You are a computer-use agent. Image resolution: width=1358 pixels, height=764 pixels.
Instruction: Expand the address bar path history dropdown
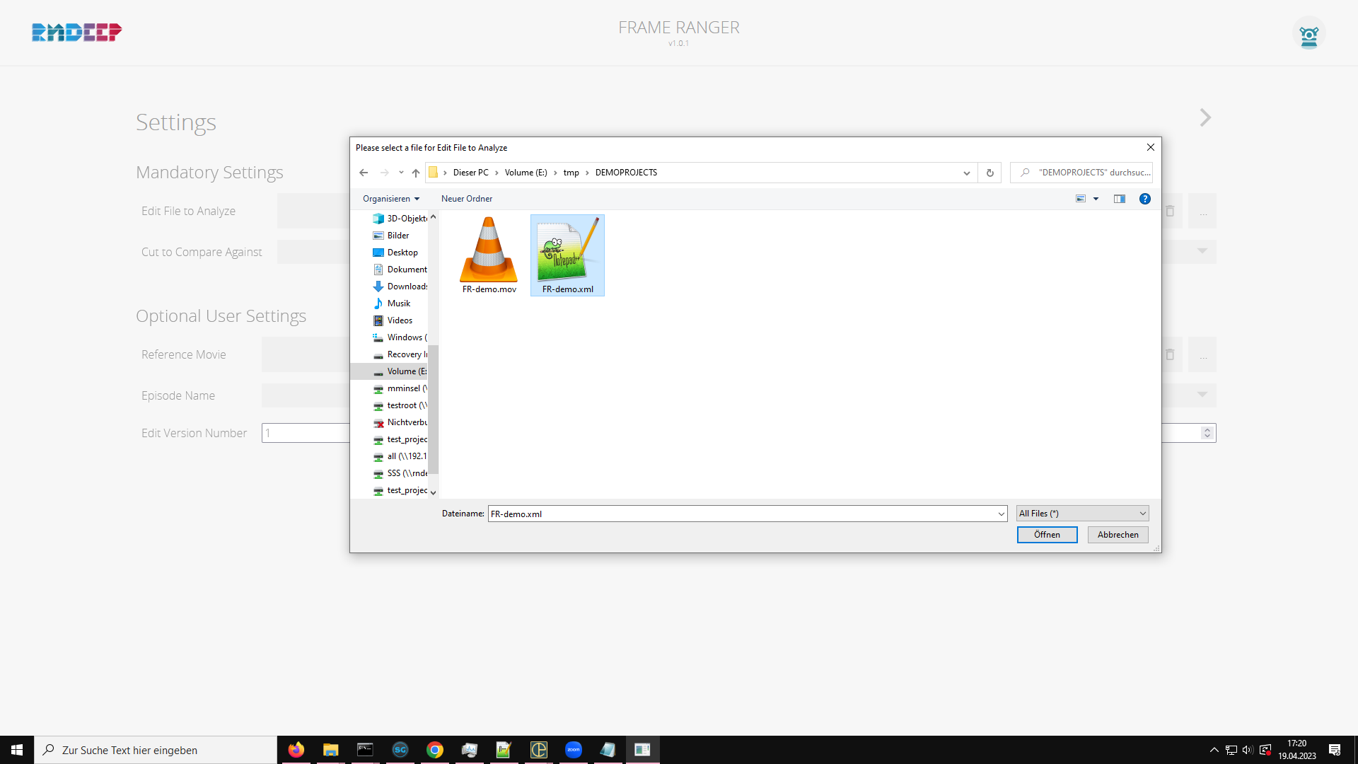pos(966,173)
